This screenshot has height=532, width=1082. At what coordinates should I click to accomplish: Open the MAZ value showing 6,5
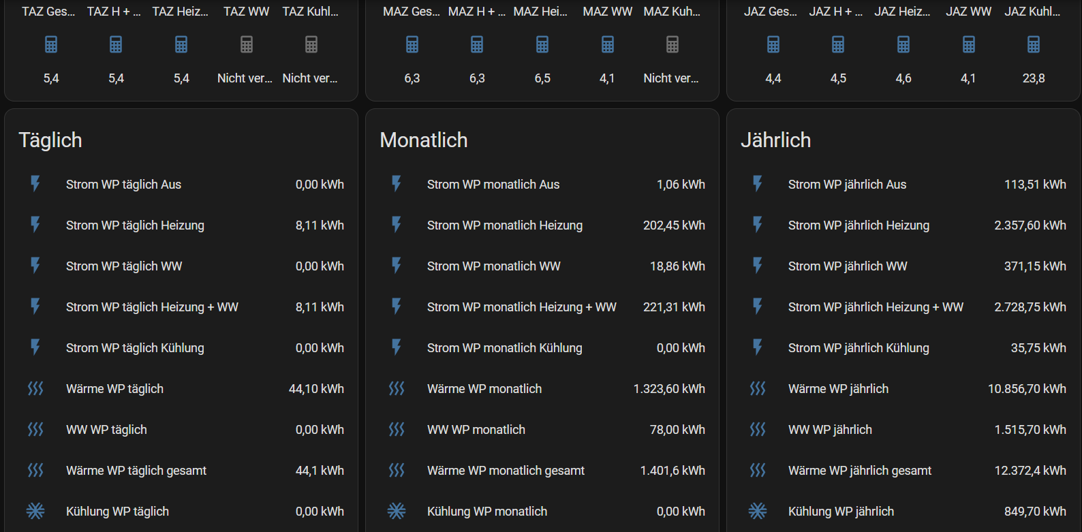pos(542,78)
